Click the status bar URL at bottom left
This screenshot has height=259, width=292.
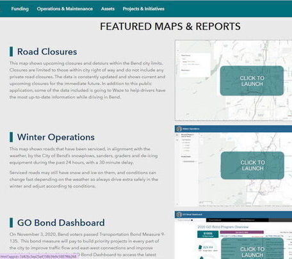point(38,256)
